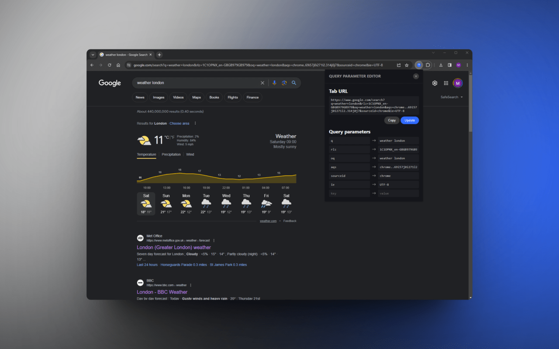The image size is (559, 349).
Task: Open the Google apps grid
Action: click(x=446, y=83)
